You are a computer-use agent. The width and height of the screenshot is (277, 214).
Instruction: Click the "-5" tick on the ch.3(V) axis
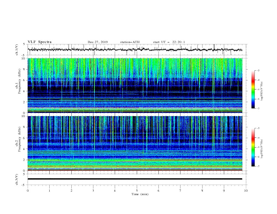pos(24,185)
